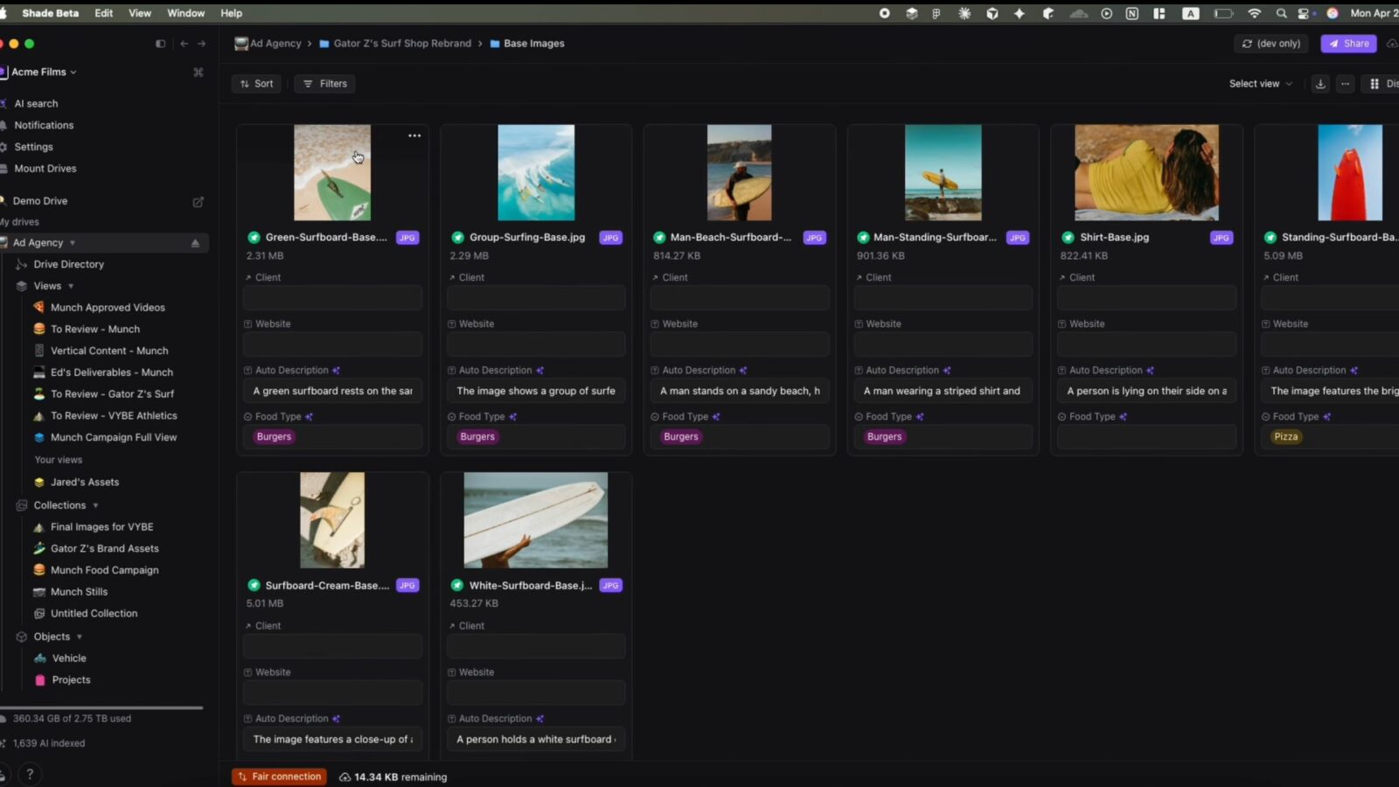Open the grid display layout icon
This screenshot has height=787, width=1399.
[x=1375, y=84]
